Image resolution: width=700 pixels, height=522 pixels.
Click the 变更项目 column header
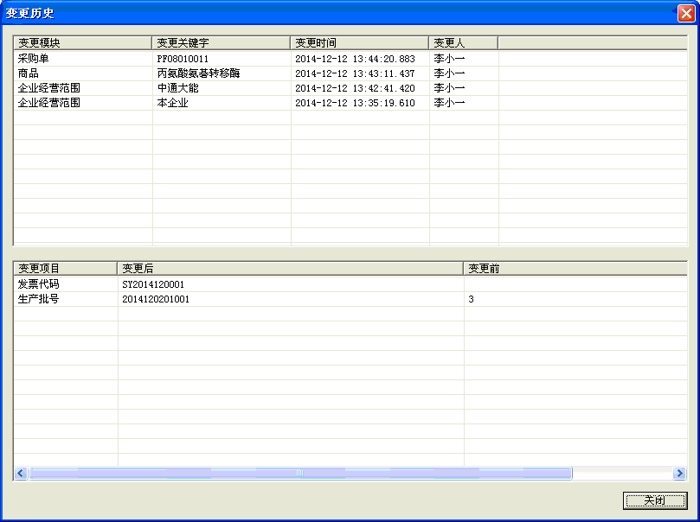pyautogui.click(x=65, y=269)
